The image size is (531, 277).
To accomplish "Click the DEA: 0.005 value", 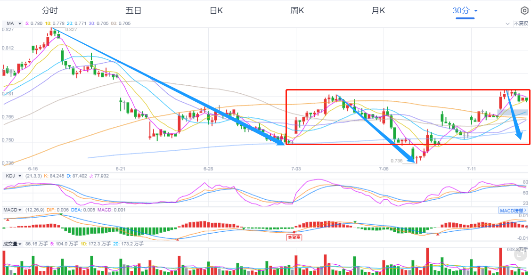I will (x=83, y=210).
